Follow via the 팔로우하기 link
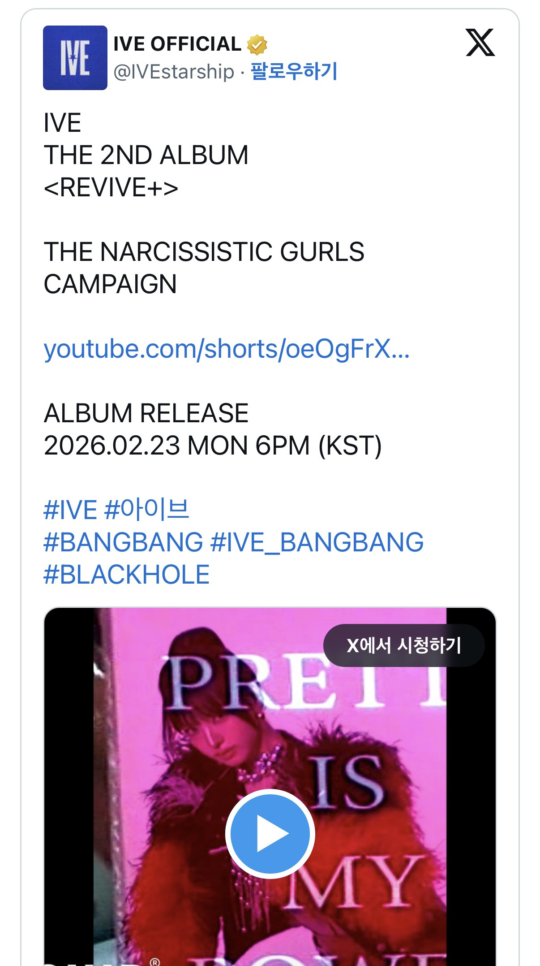540x966 pixels. pyautogui.click(x=294, y=71)
